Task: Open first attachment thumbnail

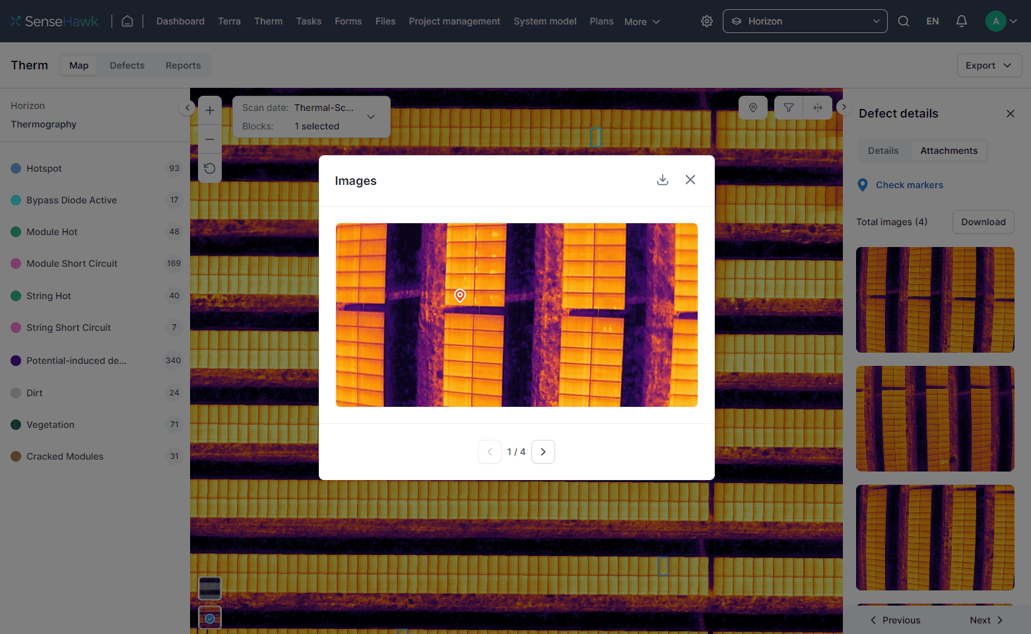Action: coord(935,300)
